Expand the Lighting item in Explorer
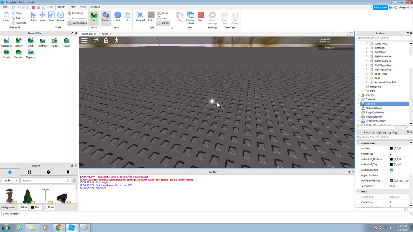This screenshot has width=413, height=232. pyautogui.click(x=358, y=104)
